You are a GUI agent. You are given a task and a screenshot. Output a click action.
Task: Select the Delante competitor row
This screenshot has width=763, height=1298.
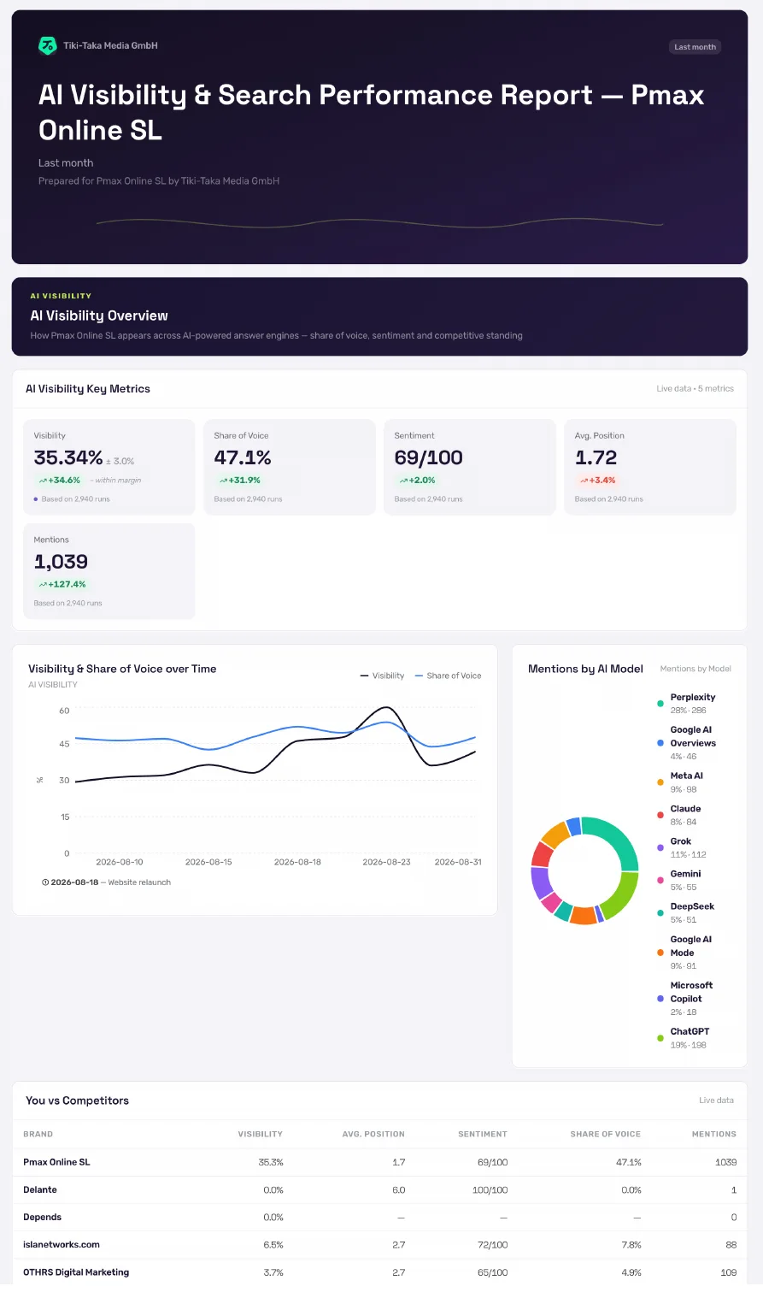(379, 1189)
